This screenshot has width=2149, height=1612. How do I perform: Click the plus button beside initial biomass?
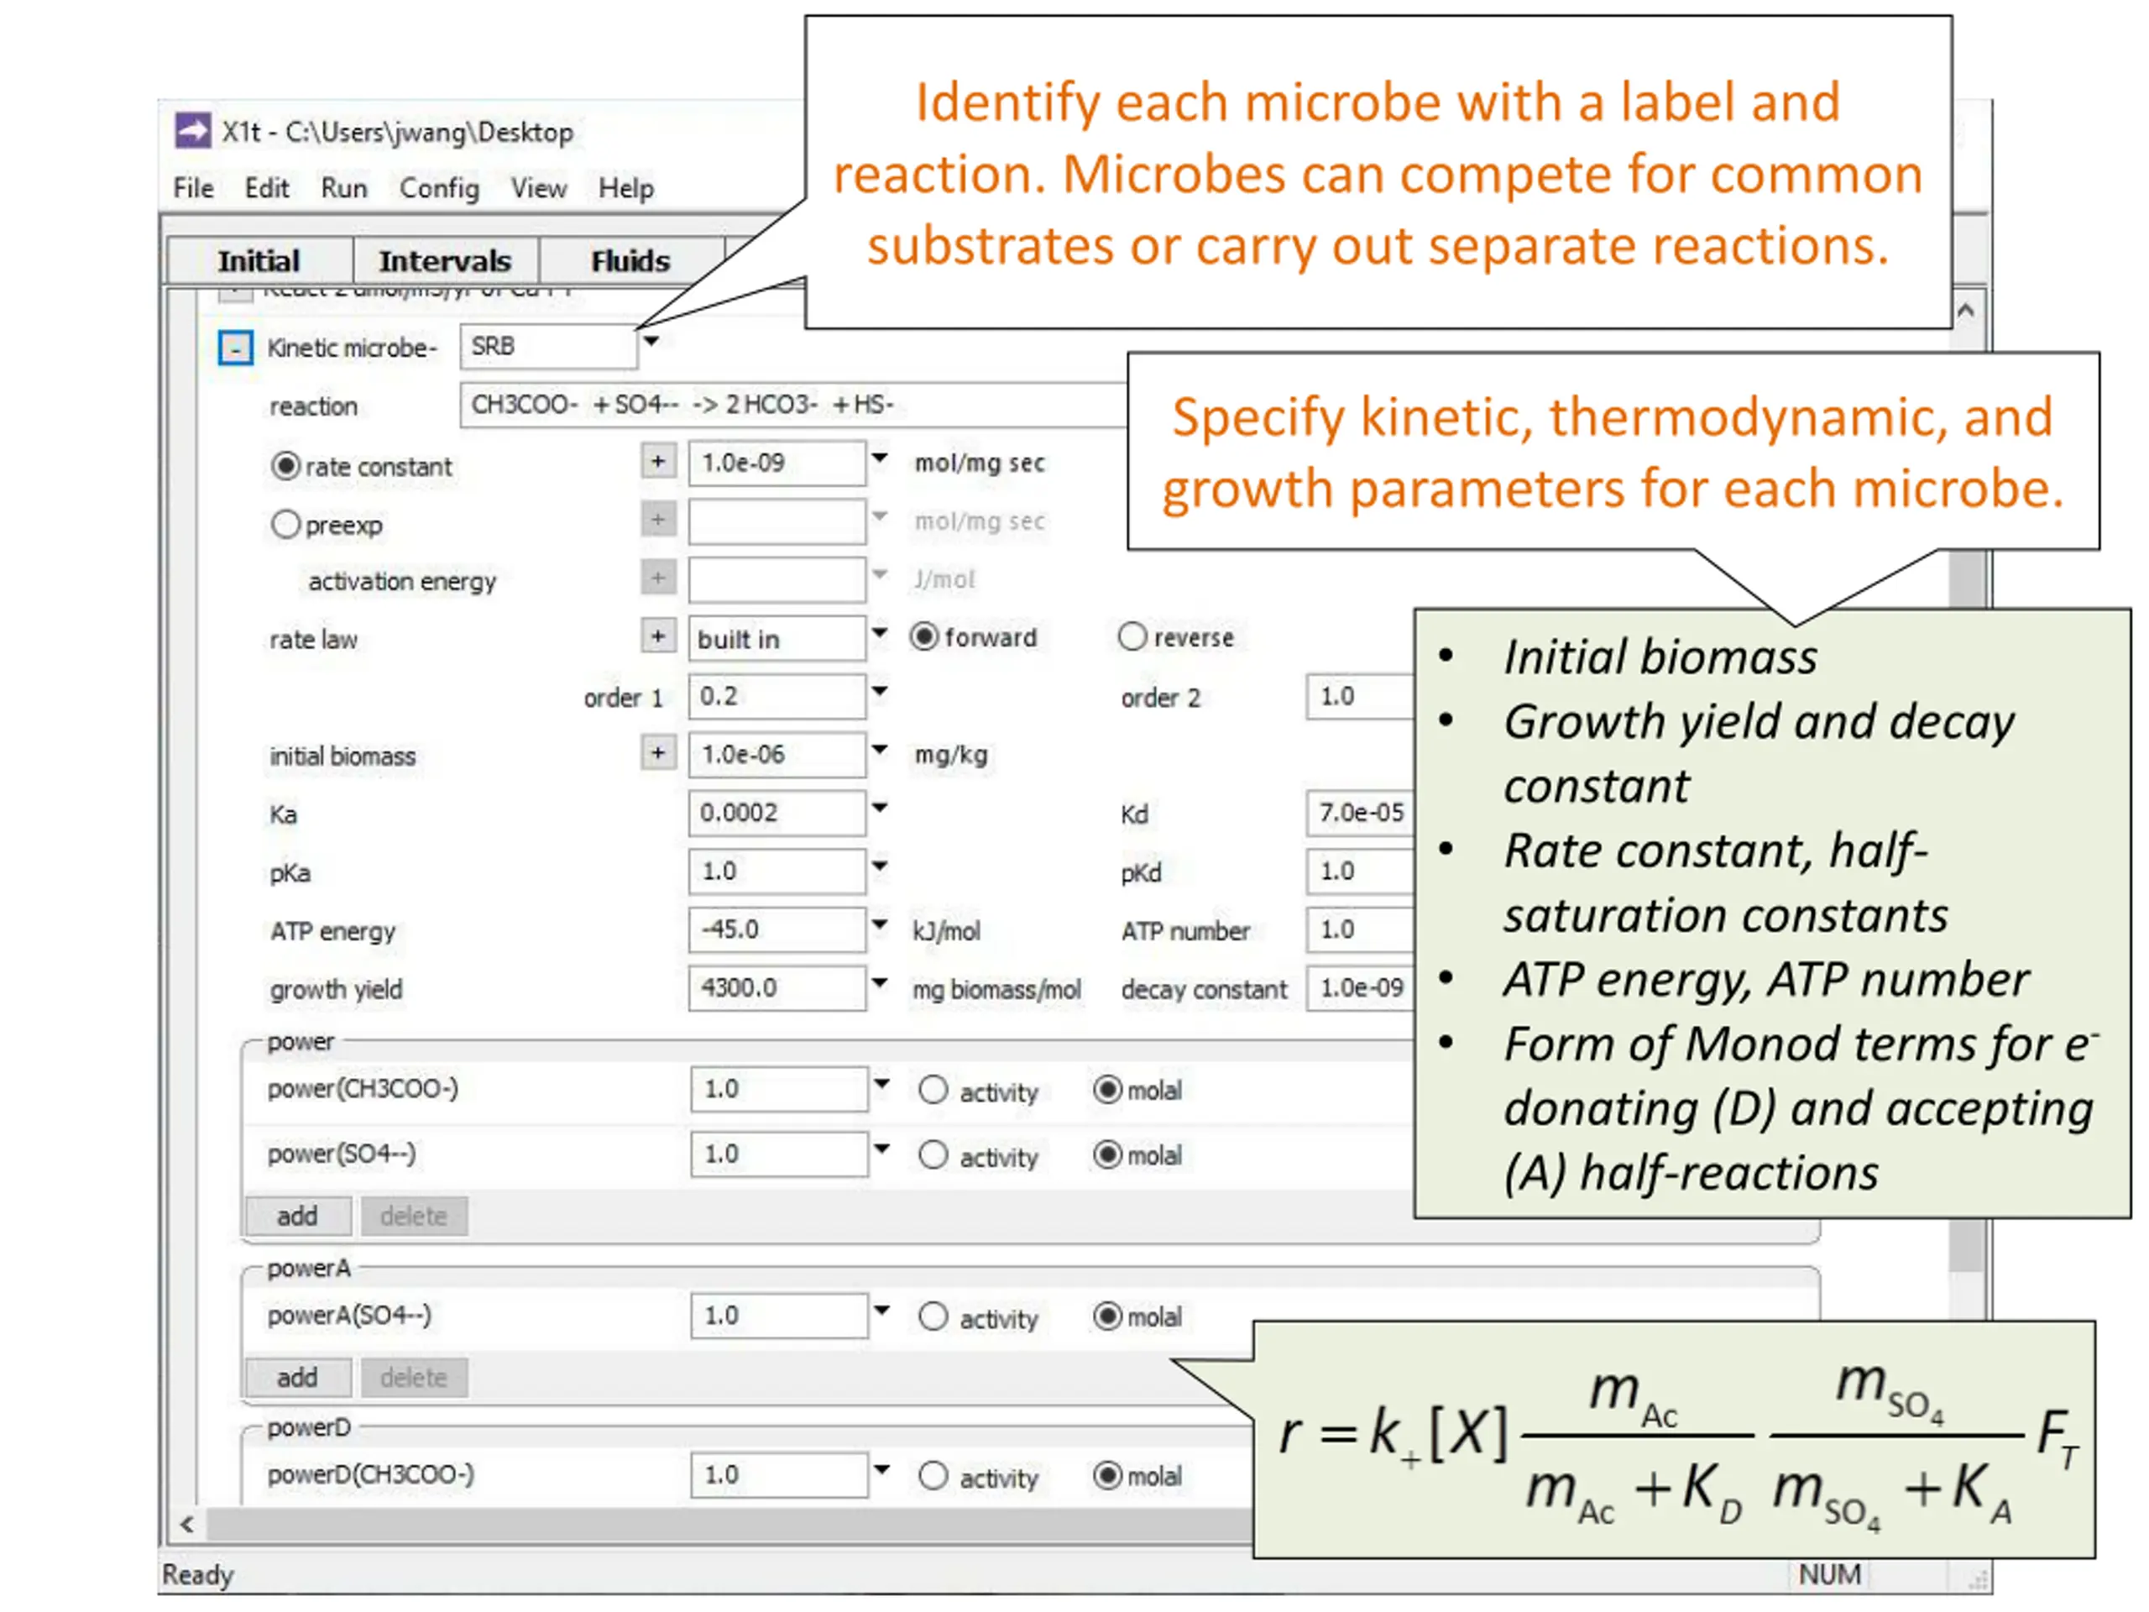point(658,753)
